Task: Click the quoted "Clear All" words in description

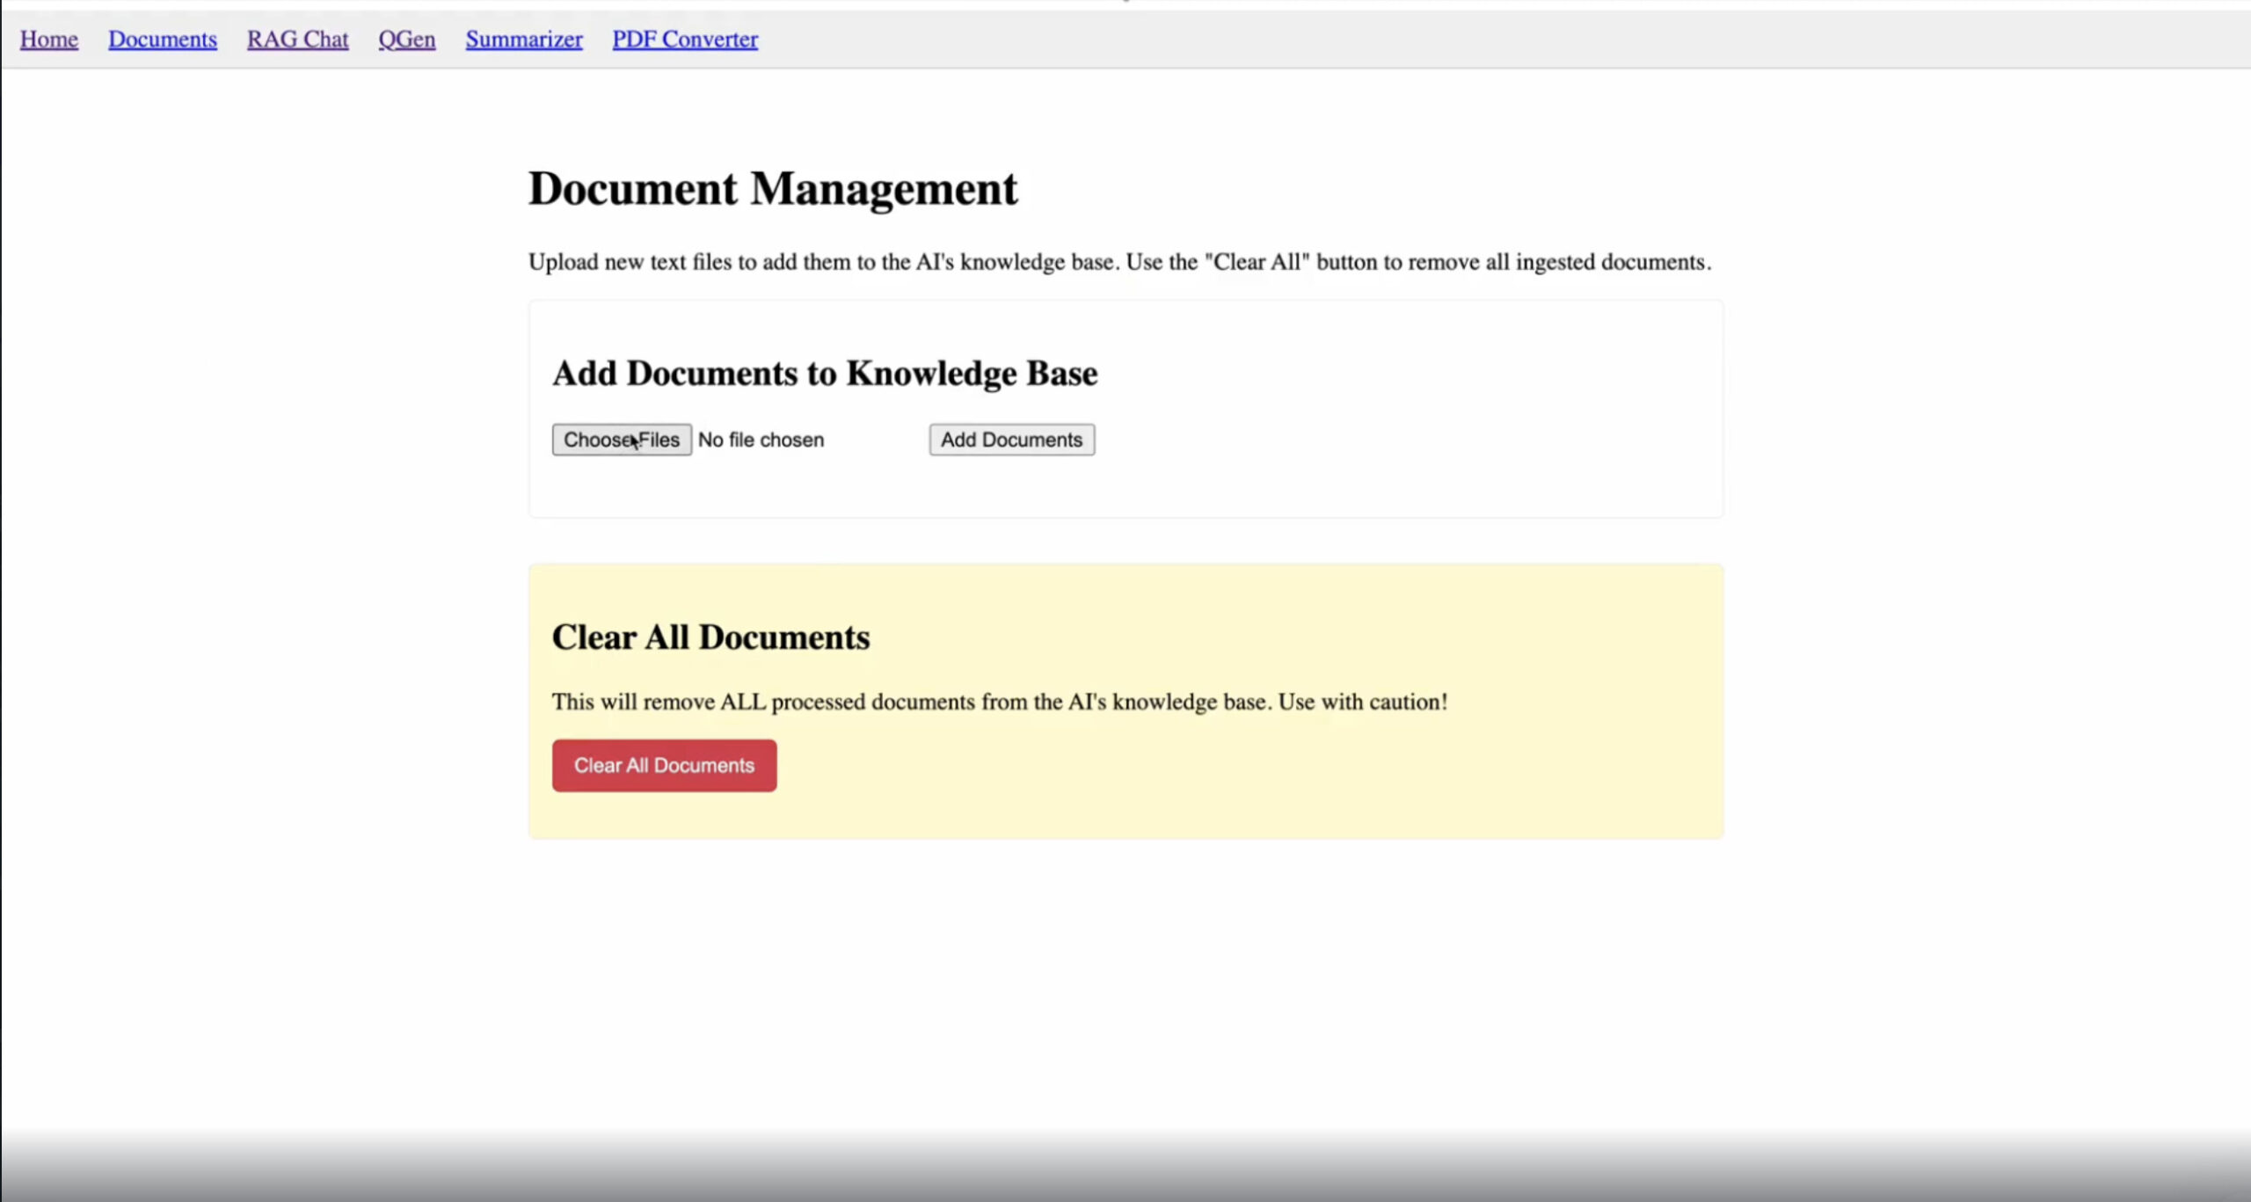Action: [1257, 262]
